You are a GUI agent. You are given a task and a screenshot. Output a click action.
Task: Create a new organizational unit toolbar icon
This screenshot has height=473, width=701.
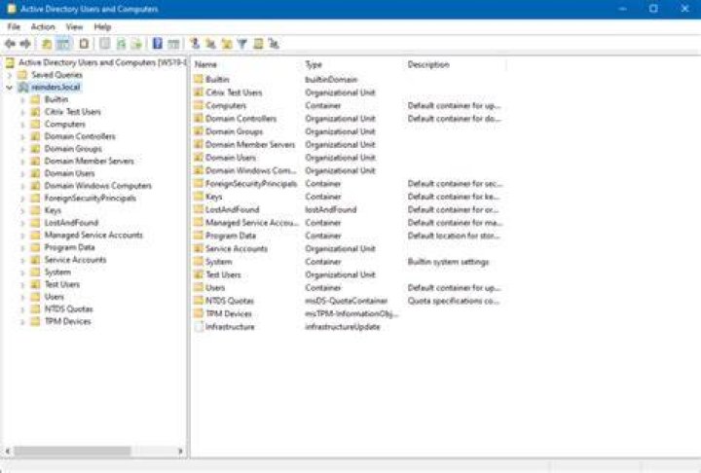pyautogui.click(x=227, y=44)
